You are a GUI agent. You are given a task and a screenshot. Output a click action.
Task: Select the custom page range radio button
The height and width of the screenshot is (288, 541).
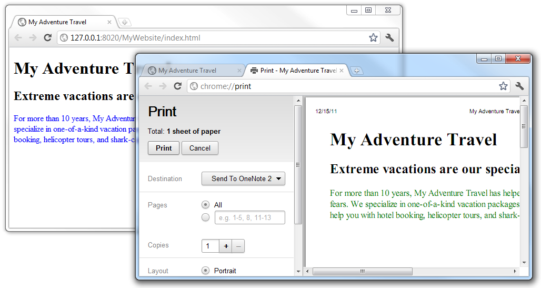(205, 217)
